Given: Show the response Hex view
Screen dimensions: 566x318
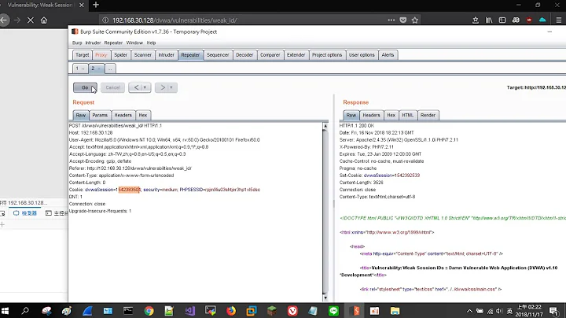Looking at the screenshot, I should coord(391,115).
